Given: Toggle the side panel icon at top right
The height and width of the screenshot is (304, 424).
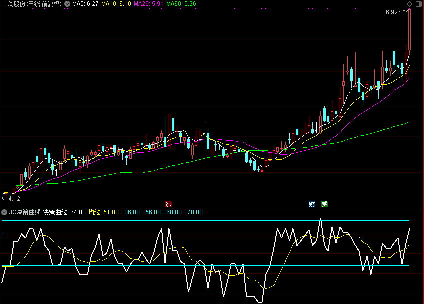Looking at the screenshot, I should click(419, 4).
